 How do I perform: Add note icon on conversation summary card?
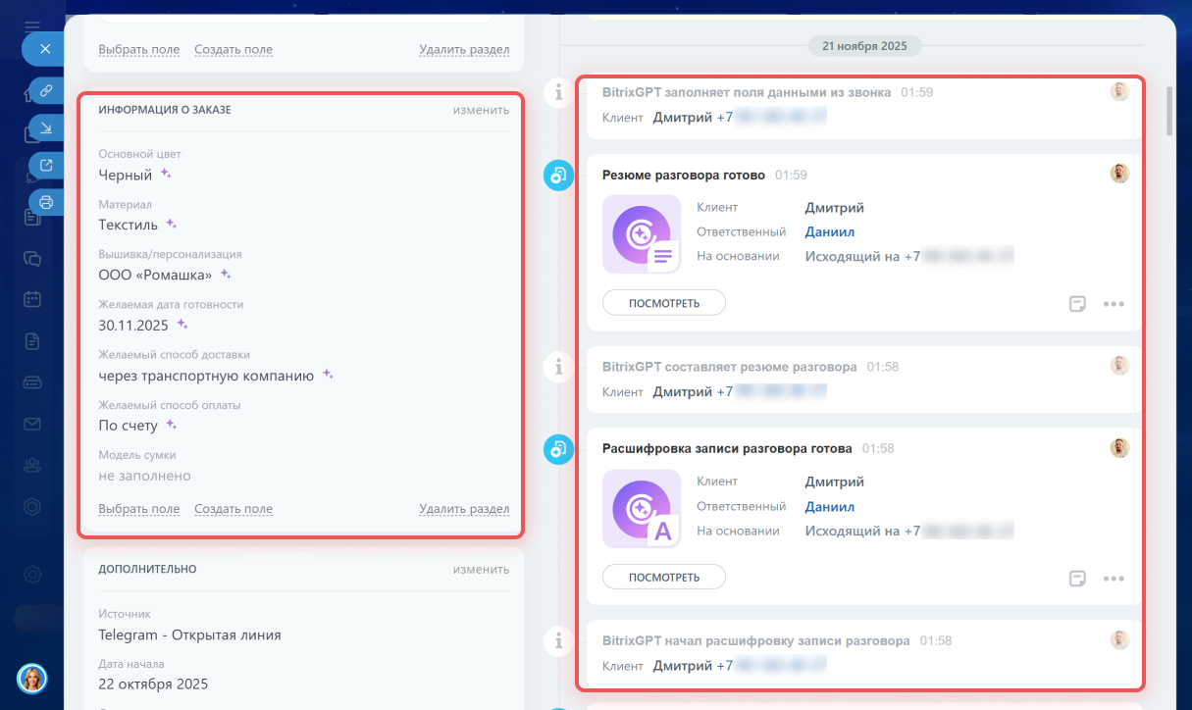tap(1077, 304)
